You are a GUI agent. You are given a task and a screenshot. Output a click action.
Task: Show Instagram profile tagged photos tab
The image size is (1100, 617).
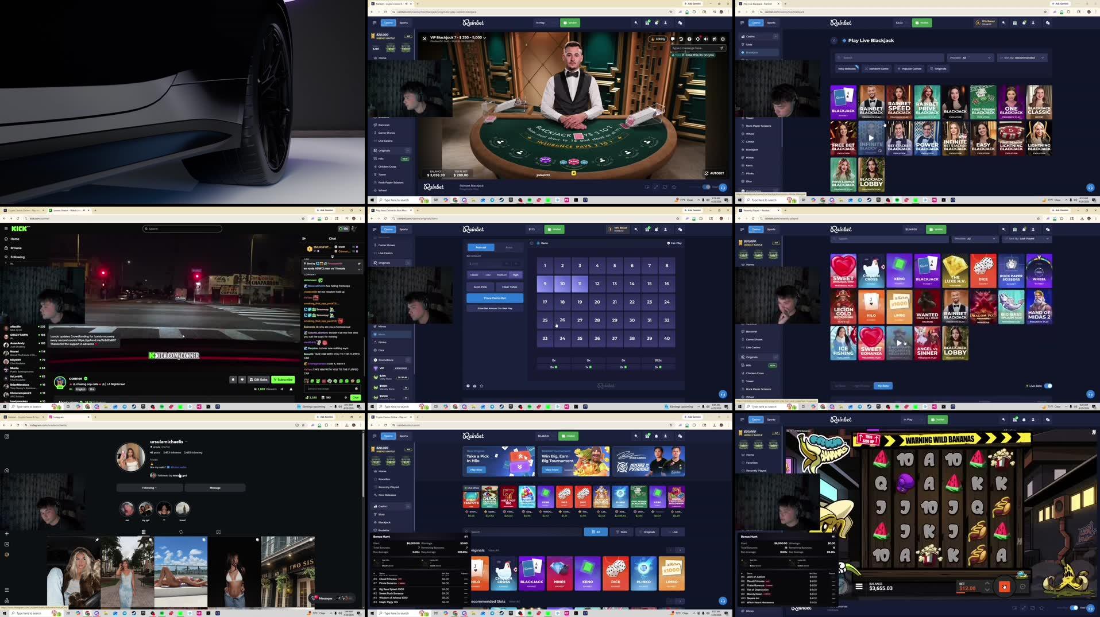click(218, 532)
